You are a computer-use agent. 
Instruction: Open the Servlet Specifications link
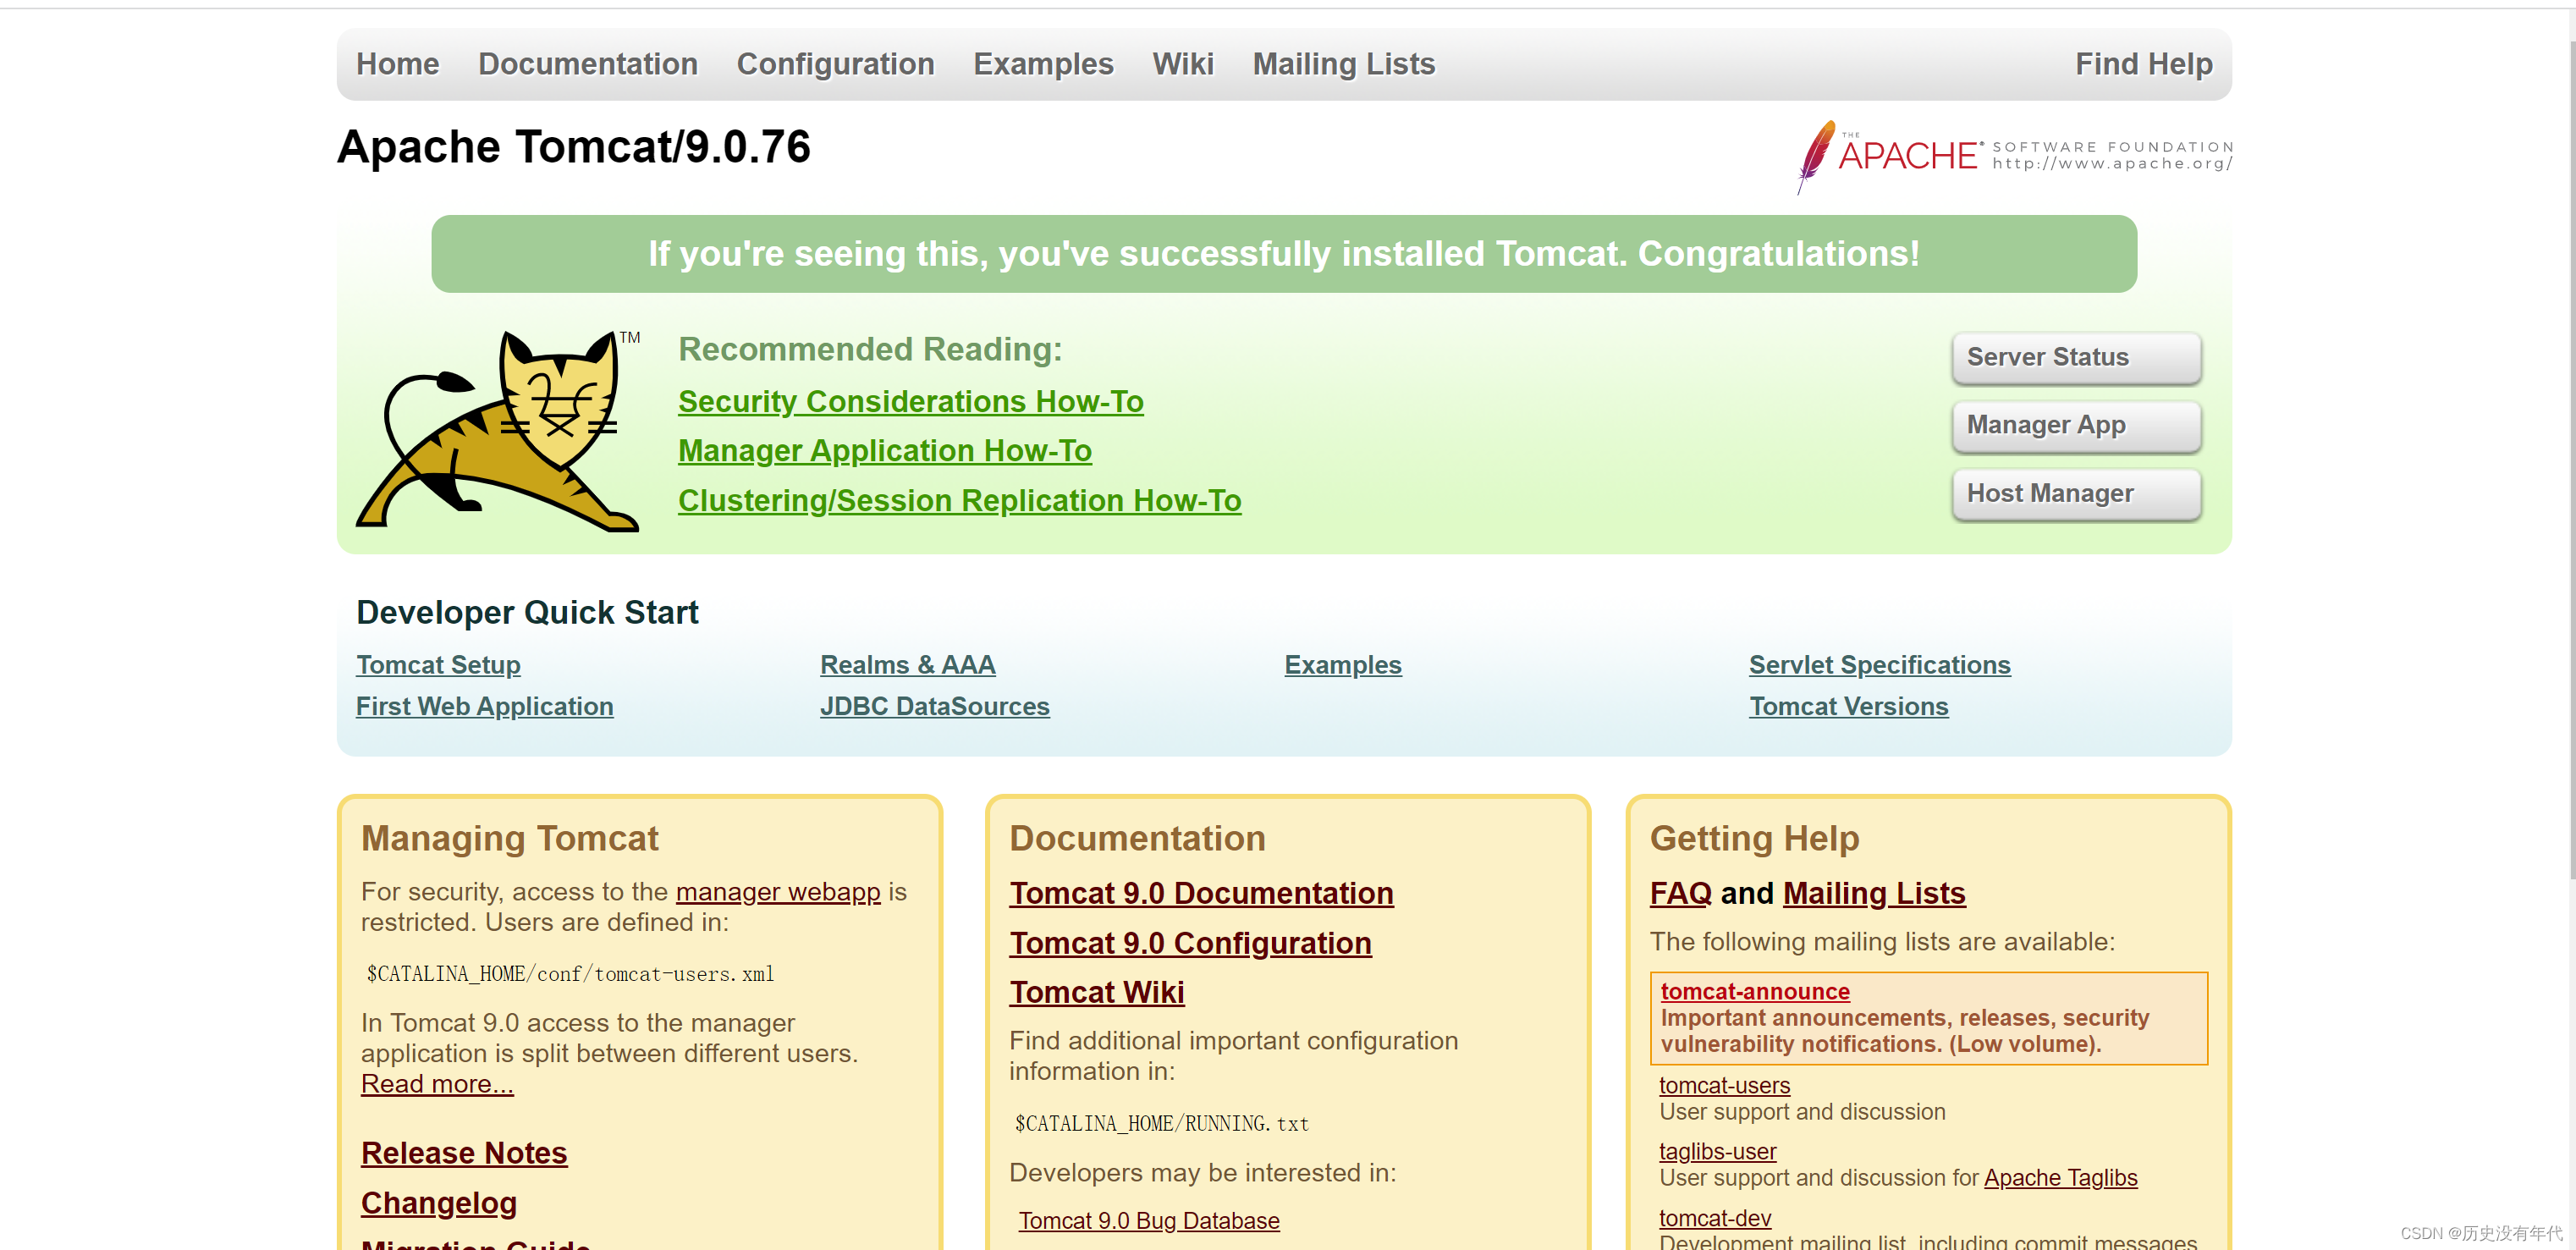click(1879, 665)
